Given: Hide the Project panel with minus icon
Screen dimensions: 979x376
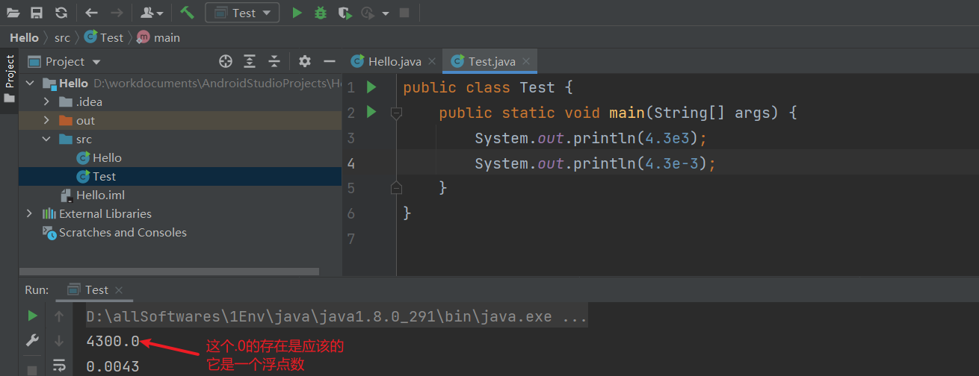Looking at the screenshot, I should [x=329, y=61].
